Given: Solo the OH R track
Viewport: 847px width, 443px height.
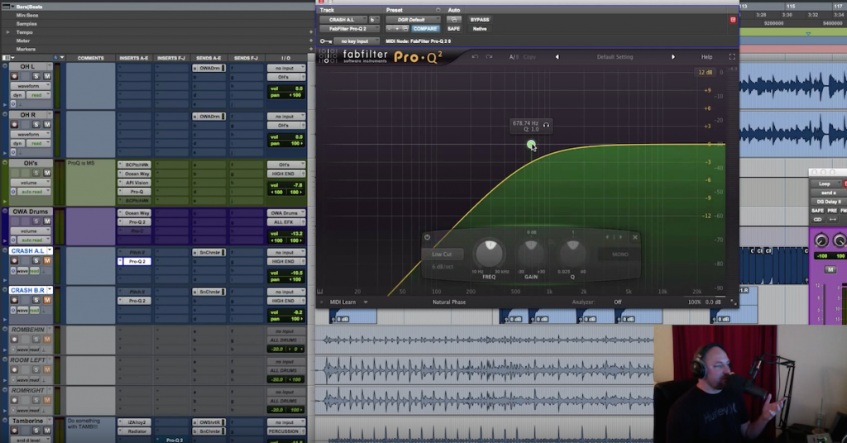Looking at the screenshot, I should 37,126.
